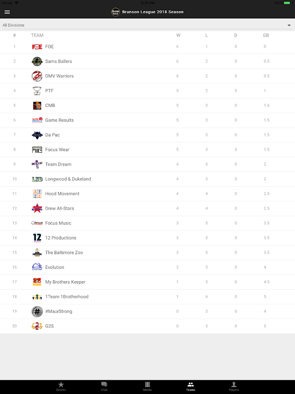Image resolution: width=295 pixels, height=394 pixels.
Task: Open the Media tab
Action: tap(147, 386)
